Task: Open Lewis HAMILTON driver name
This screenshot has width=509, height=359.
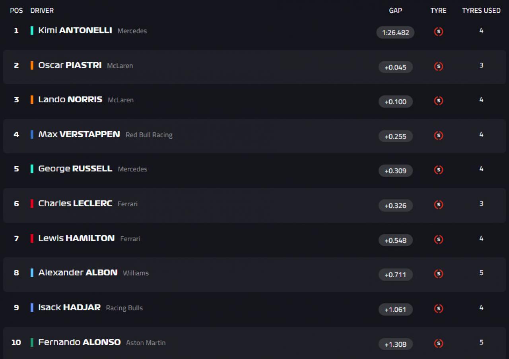Action: tap(76, 238)
